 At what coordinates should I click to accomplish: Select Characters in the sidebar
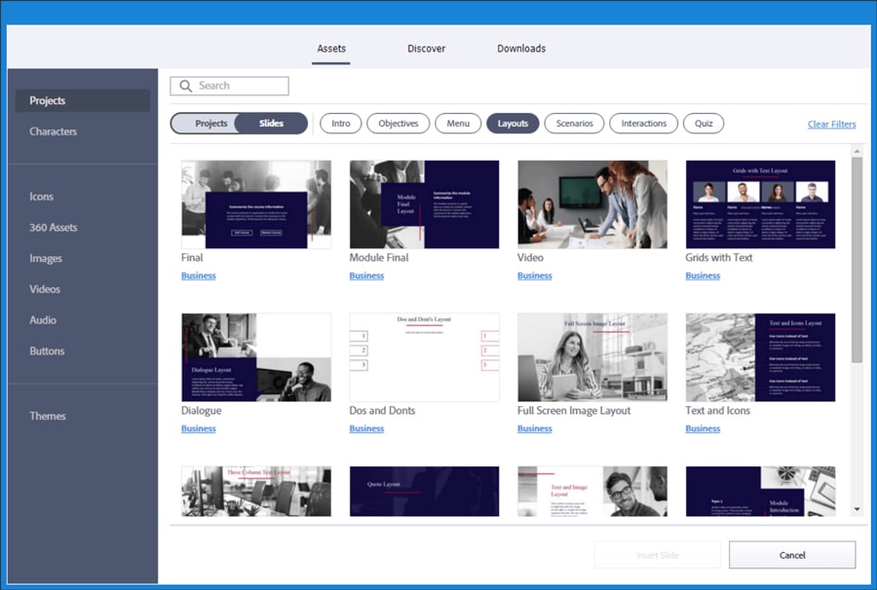pos(54,131)
